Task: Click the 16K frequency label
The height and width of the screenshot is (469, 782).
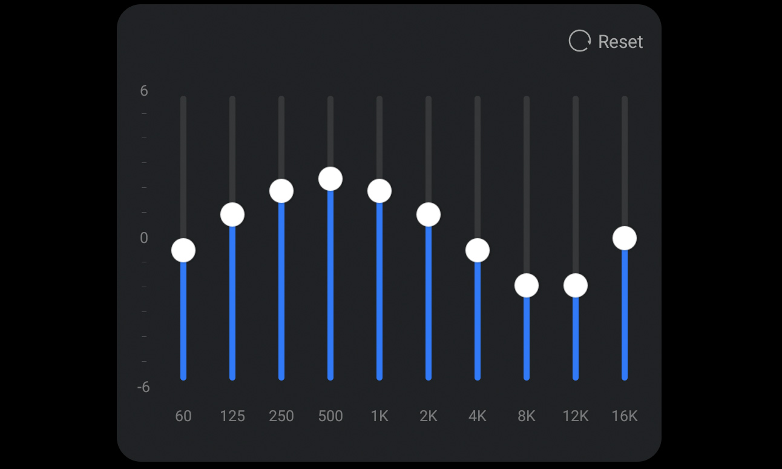Action: 625,416
